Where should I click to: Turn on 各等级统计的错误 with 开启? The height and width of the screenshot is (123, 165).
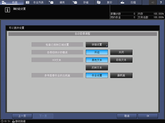97,52
